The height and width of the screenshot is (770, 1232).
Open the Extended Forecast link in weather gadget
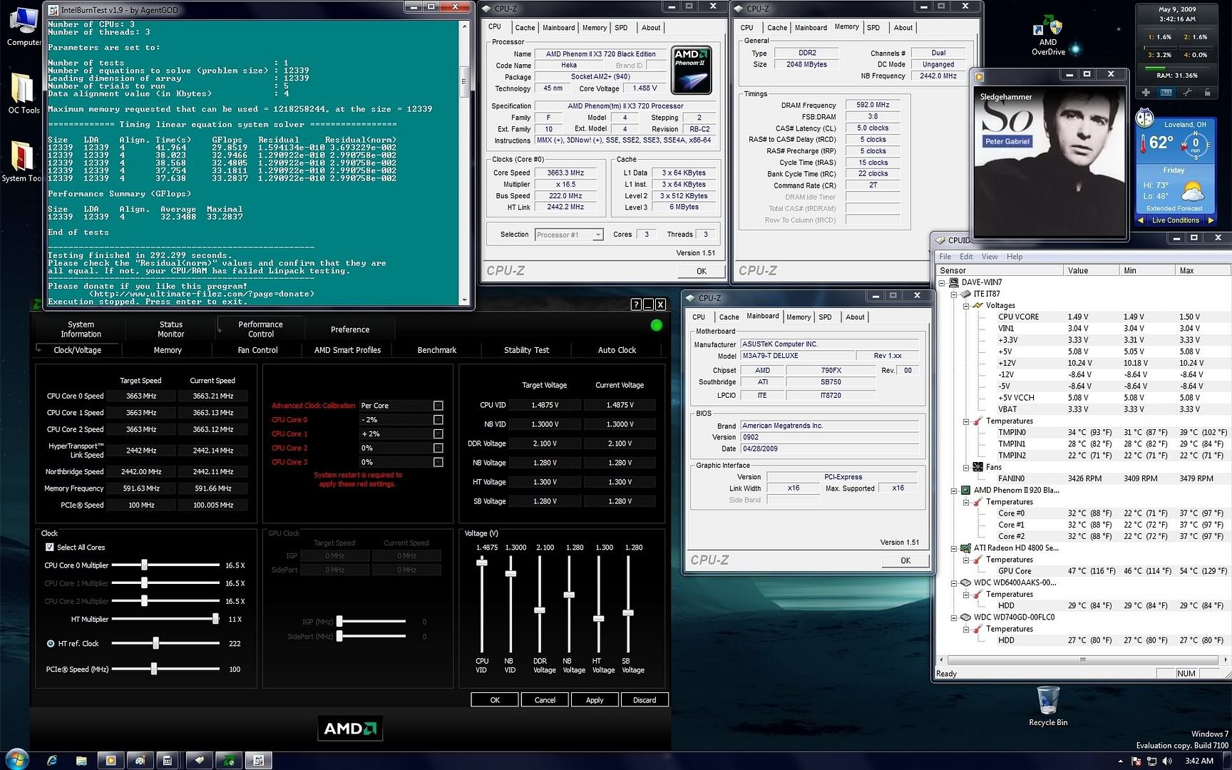tap(1174, 208)
